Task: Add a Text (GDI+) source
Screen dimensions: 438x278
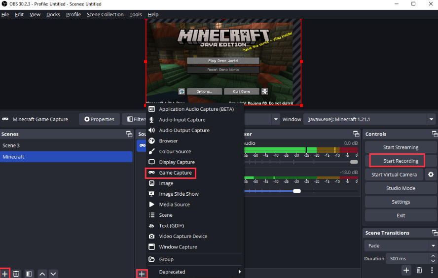Action: click(195, 226)
